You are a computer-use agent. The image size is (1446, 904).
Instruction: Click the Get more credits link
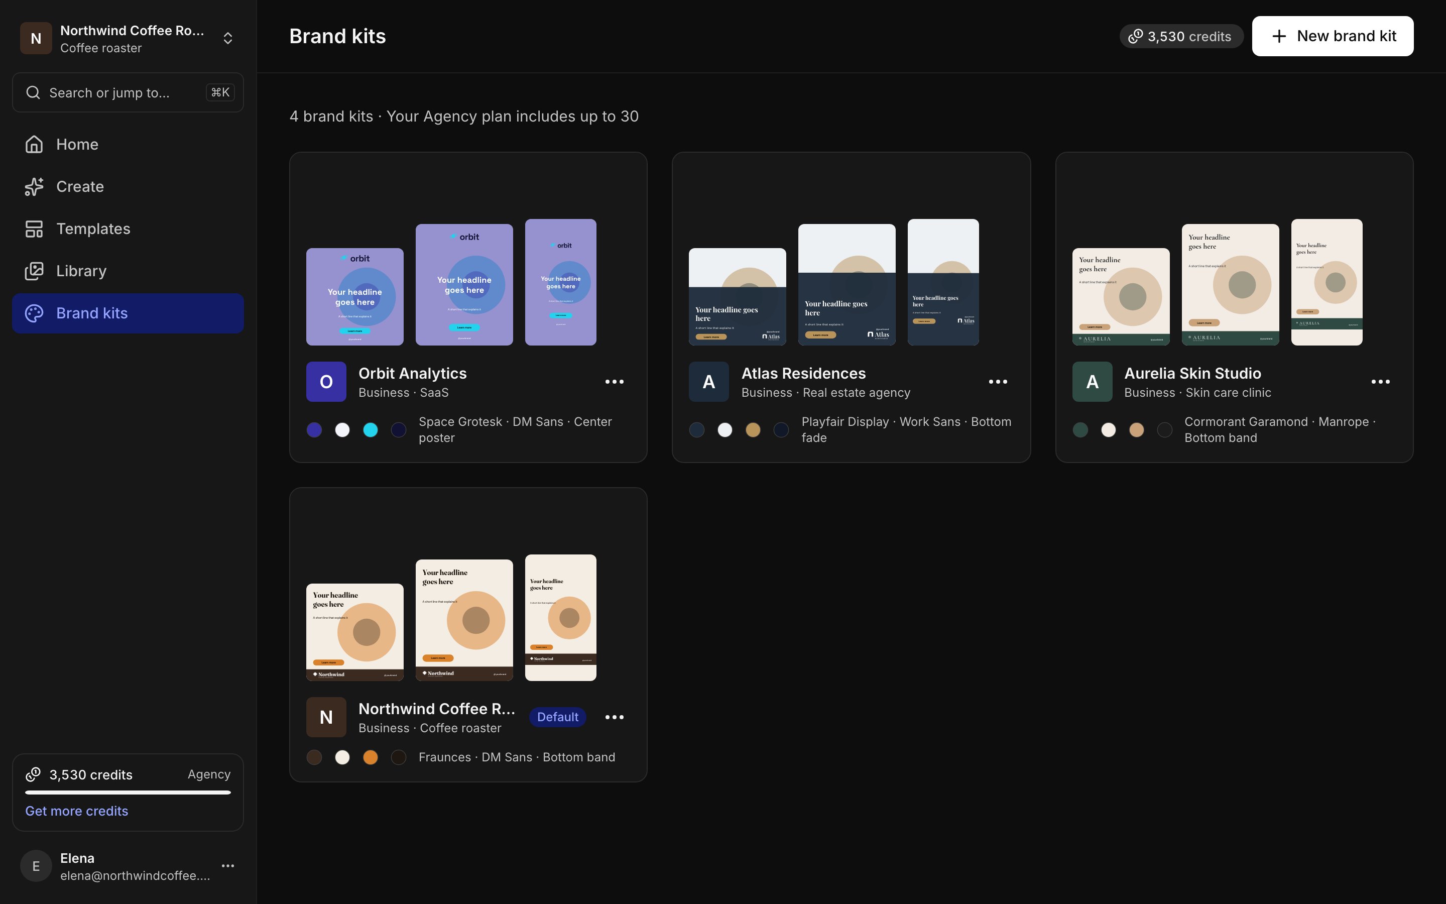[76, 811]
